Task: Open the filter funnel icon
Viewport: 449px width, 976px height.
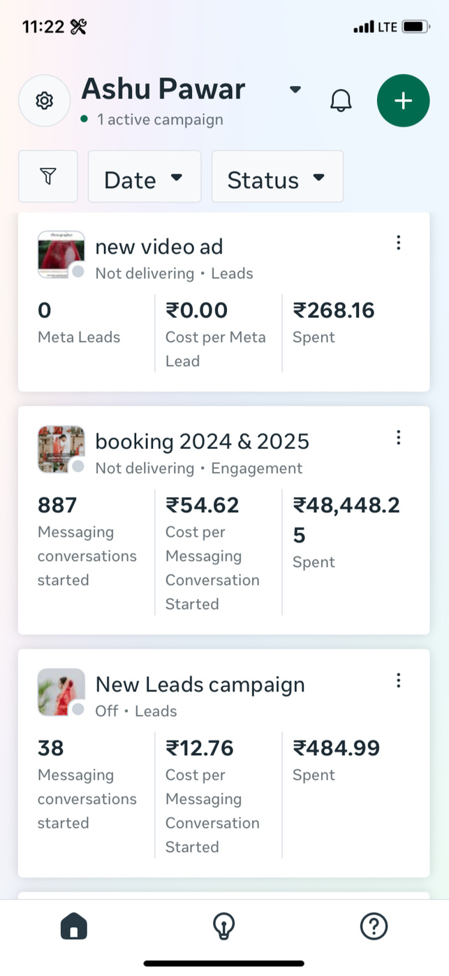Action: pyautogui.click(x=47, y=177)
